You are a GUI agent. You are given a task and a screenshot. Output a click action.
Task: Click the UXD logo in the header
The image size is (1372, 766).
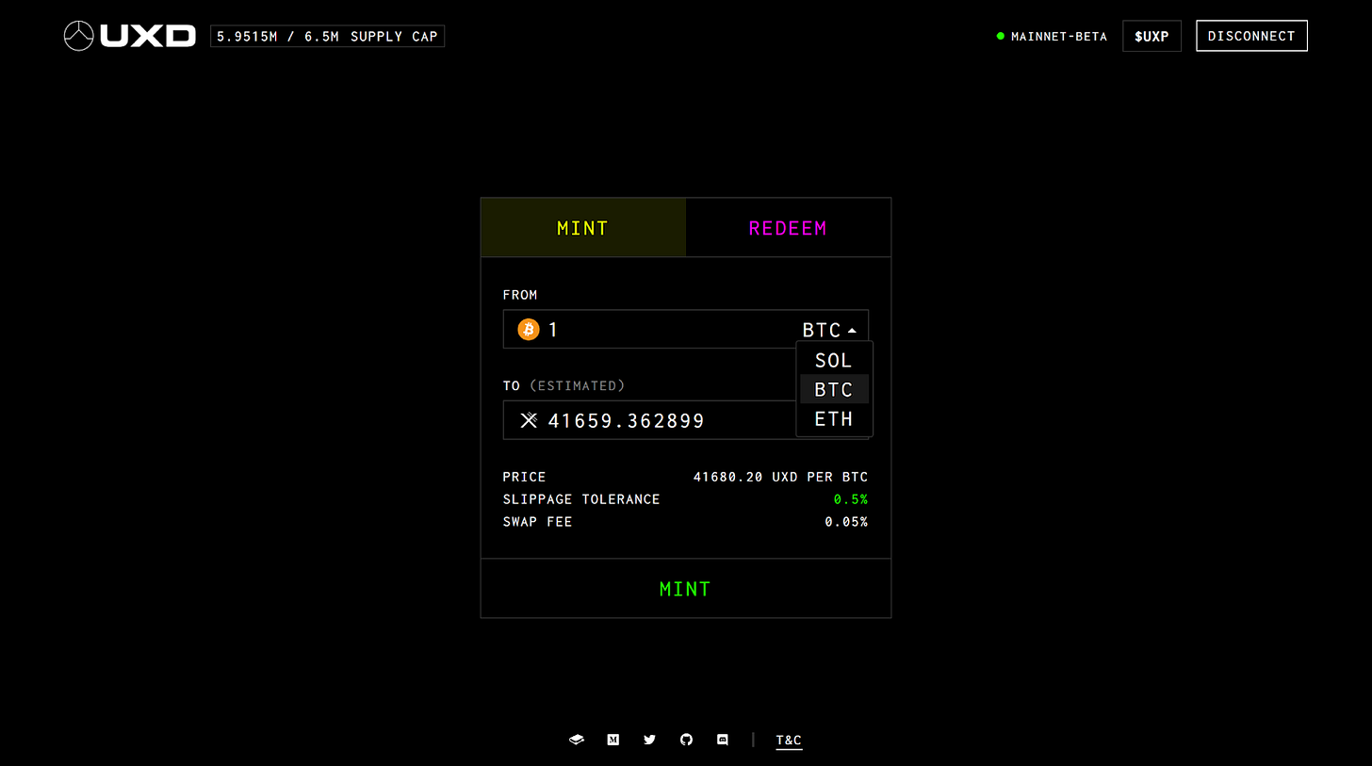coord(130,36)
